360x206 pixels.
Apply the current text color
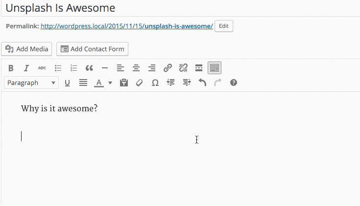click(99, 82)
